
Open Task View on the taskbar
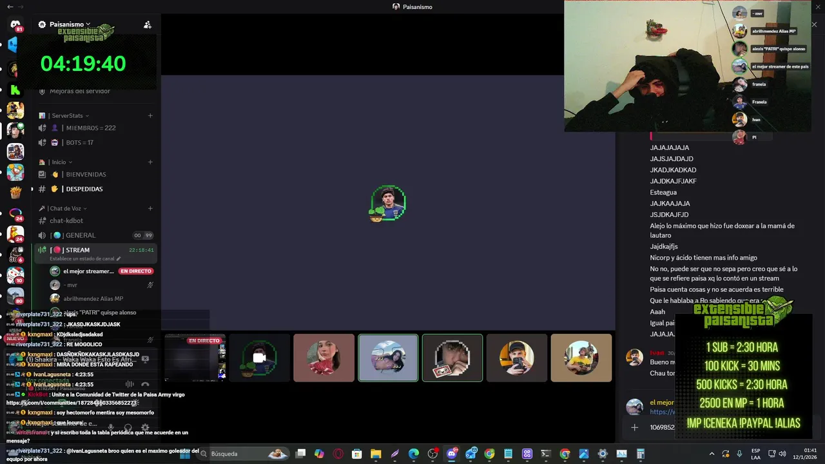pos(300,454)
